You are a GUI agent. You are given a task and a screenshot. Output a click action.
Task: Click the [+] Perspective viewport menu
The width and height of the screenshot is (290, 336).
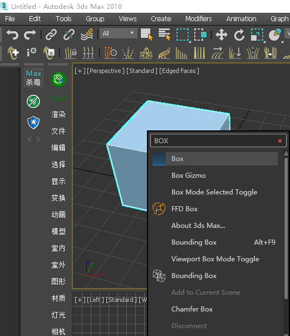pos(80,71)
